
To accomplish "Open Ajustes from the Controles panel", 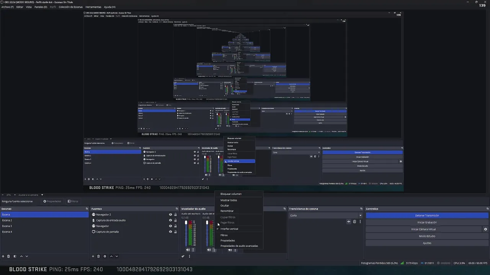I will 427,243.
